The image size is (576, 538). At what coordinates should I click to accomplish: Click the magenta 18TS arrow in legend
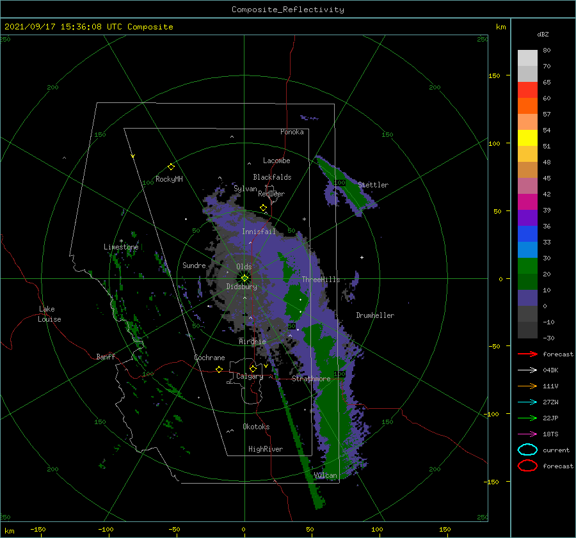pos(527,434)
